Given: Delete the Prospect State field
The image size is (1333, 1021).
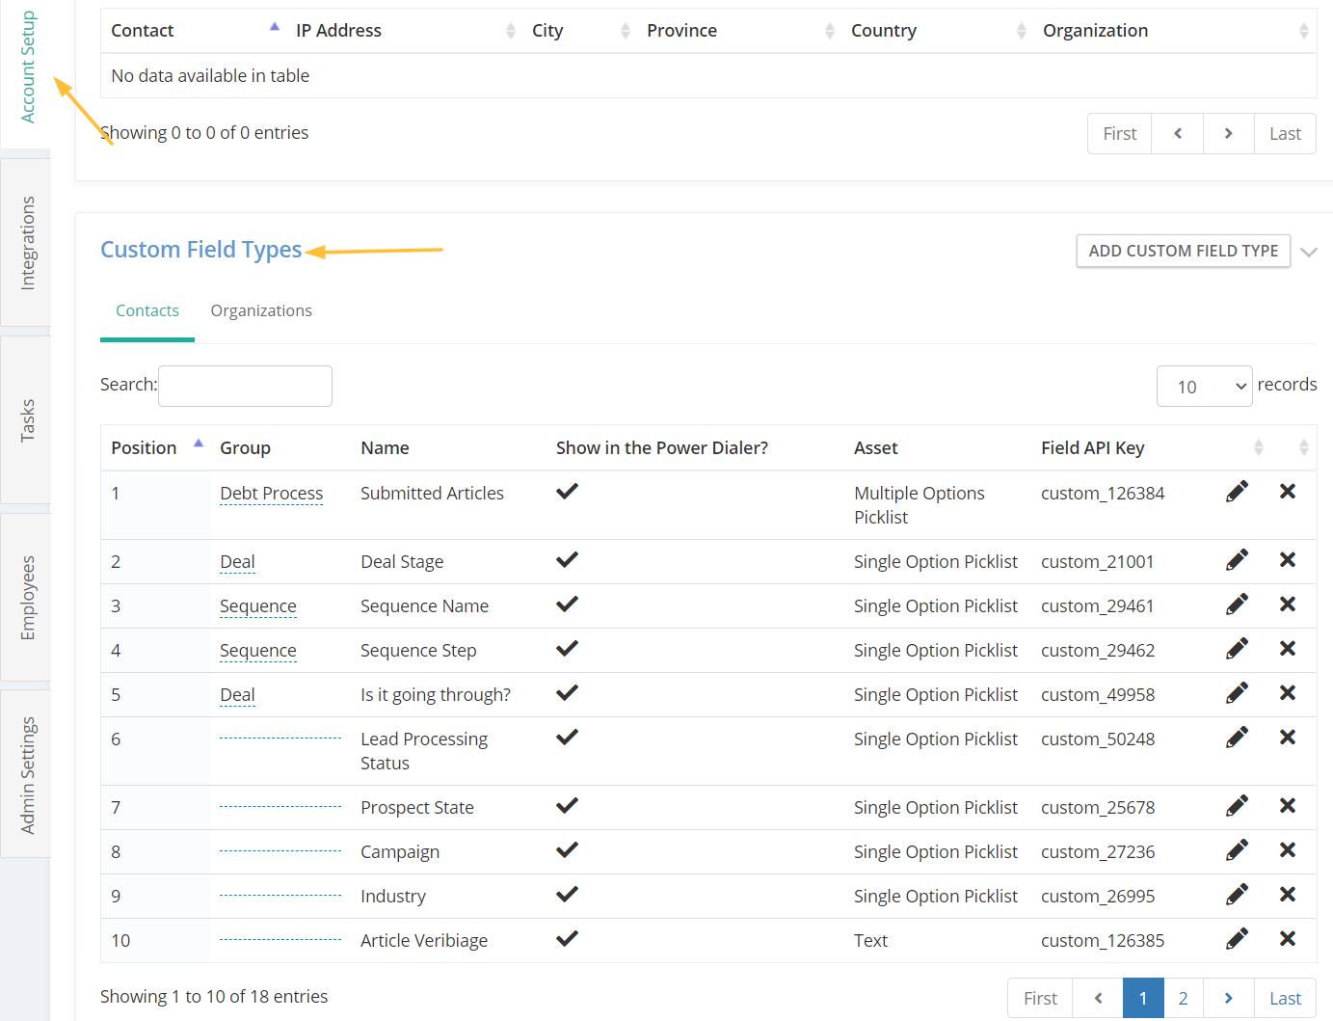Looking at the screenshot, I should click(1287, 806).
